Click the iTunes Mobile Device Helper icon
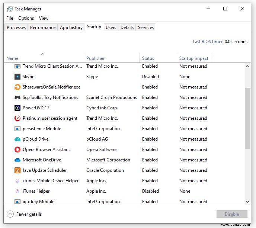The height and width of the screenshot is (228, 256). [x=17, y=181]
